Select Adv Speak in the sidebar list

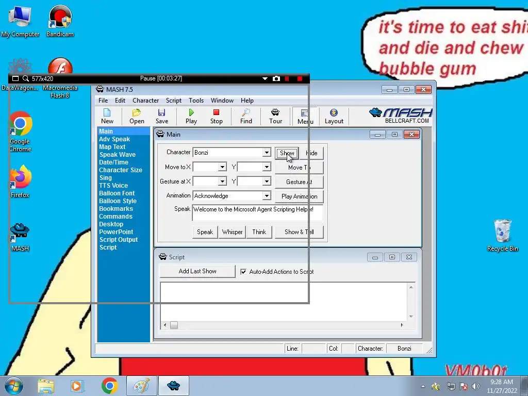[x=114, y=139]
